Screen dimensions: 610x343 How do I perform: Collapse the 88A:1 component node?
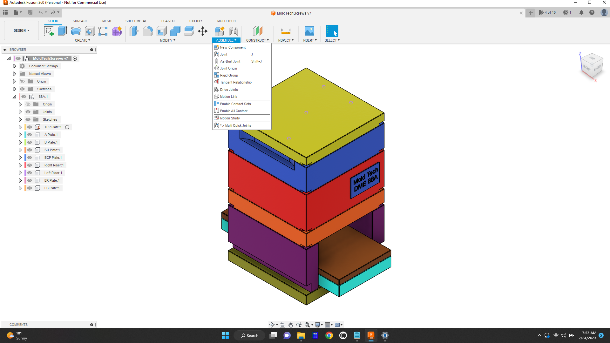[x=14, y=97]
